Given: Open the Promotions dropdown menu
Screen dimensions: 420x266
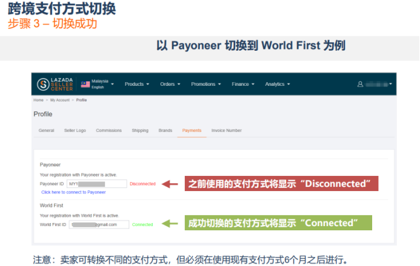Looking at the screenshot, I should click(x=205, y=84).
